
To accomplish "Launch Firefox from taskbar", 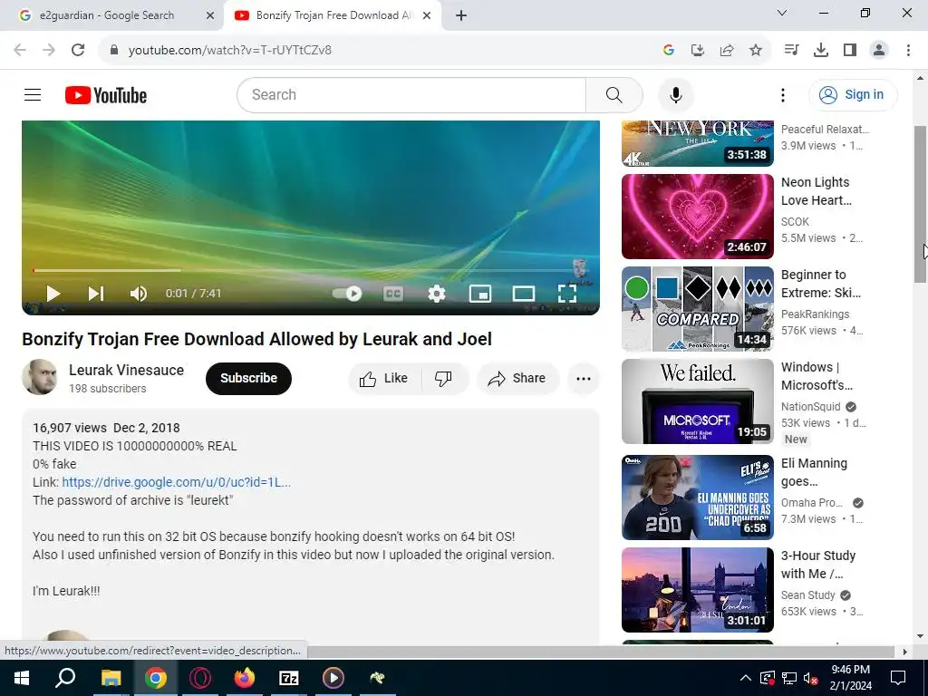I will [244, 678].
